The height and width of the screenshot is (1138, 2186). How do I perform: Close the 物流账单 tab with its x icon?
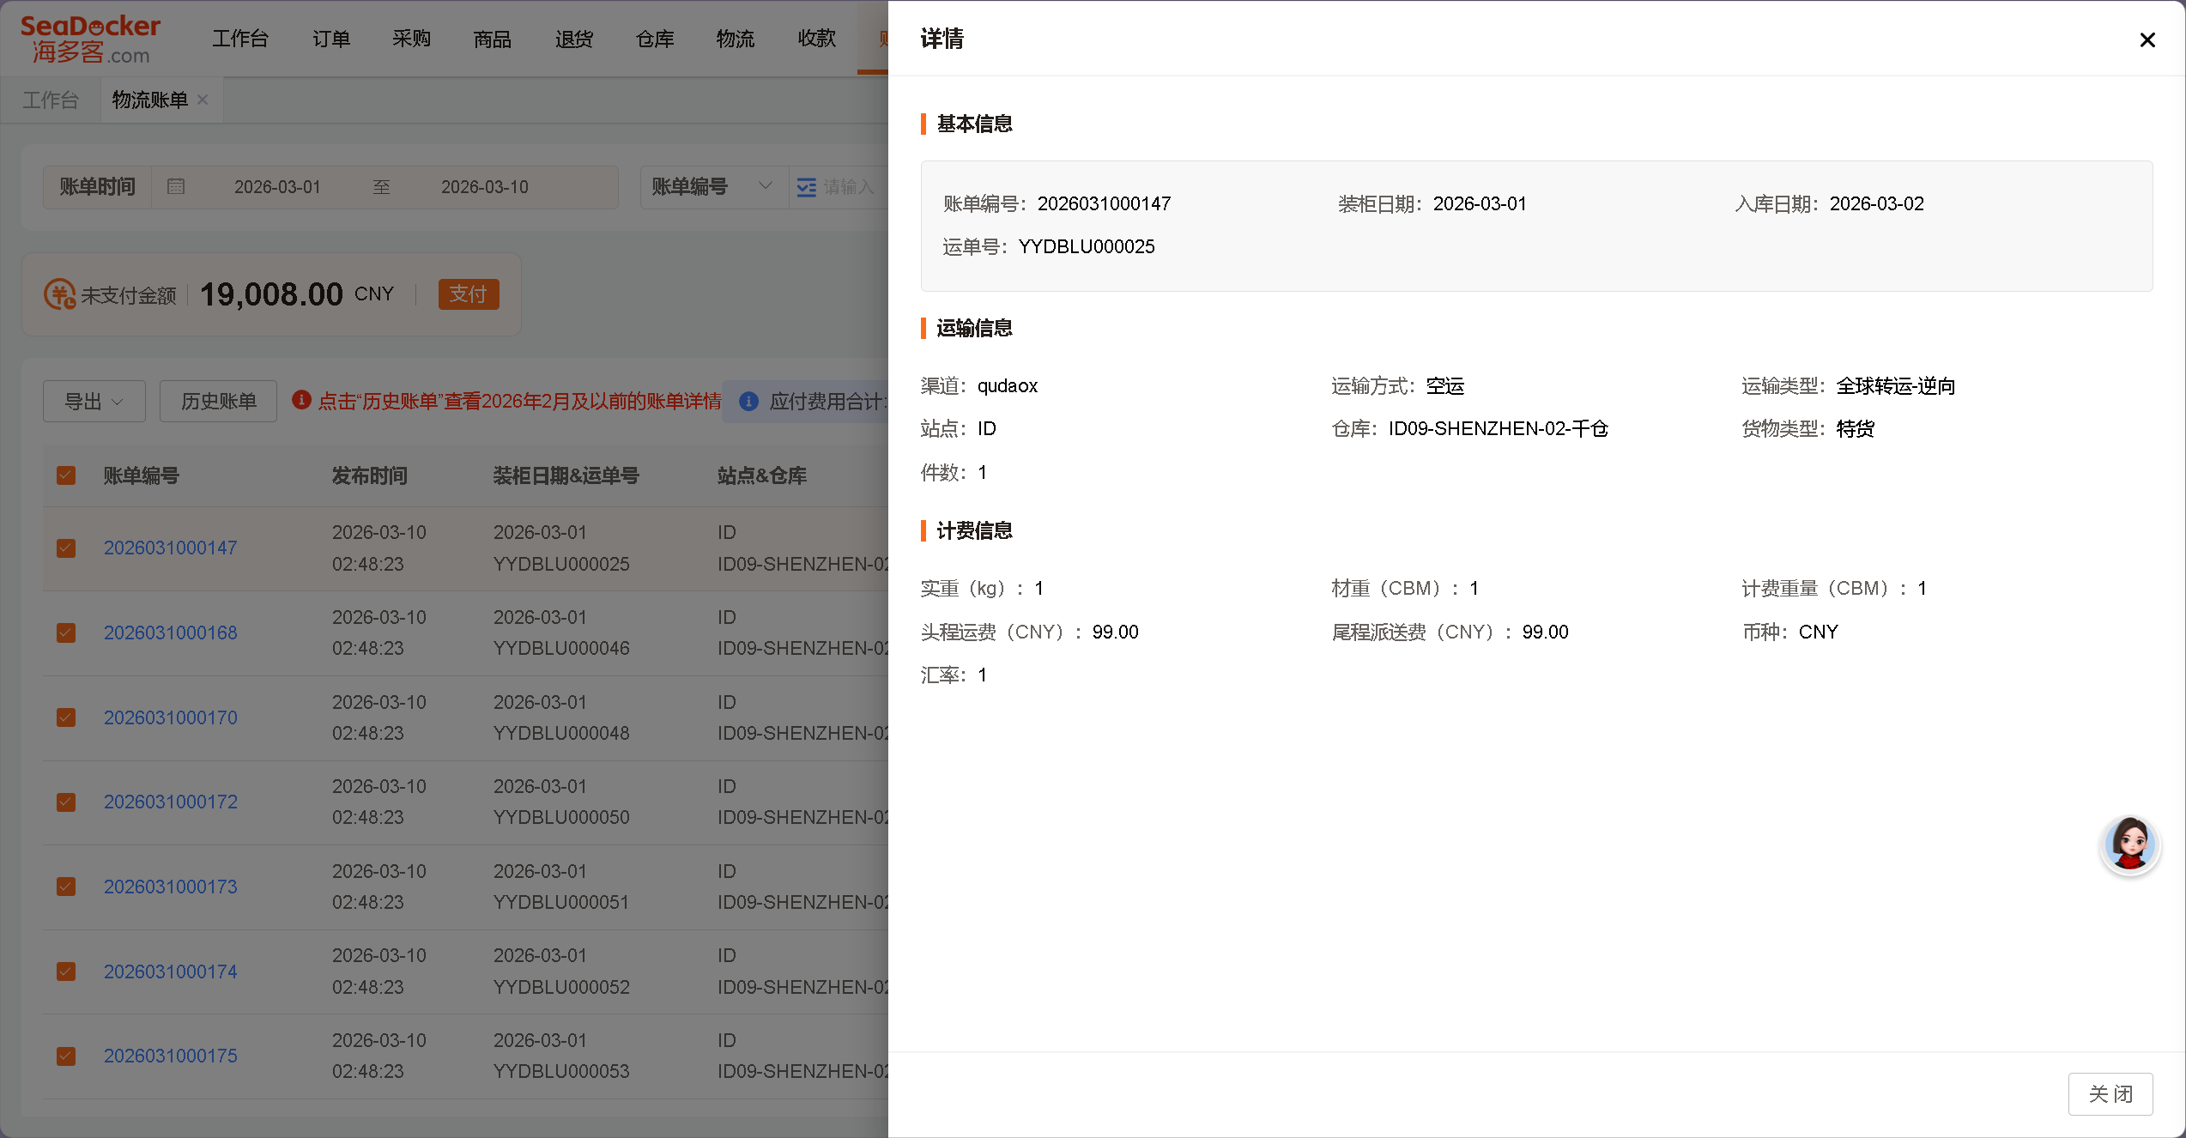pos(203,100)
